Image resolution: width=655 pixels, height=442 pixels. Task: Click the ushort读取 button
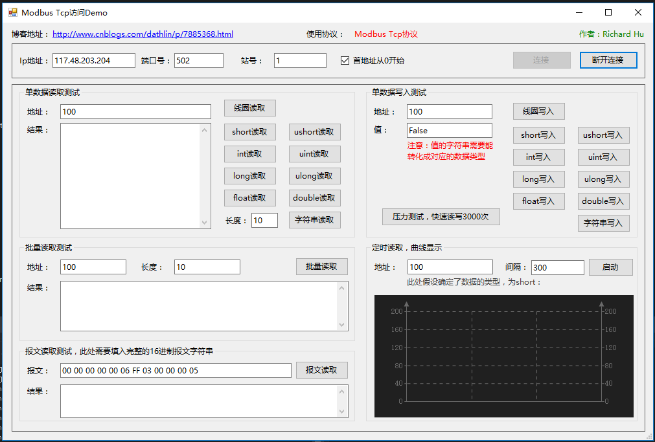click(x=315, y=132)
